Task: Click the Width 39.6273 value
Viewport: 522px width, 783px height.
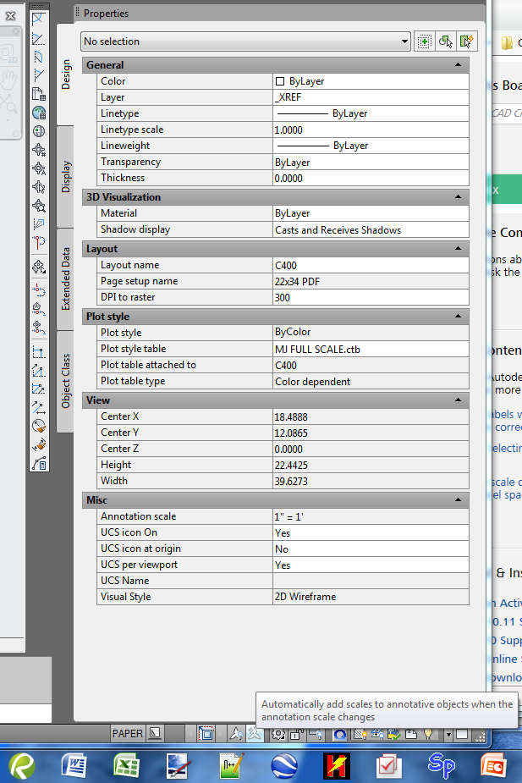Action: coord(371,482)
